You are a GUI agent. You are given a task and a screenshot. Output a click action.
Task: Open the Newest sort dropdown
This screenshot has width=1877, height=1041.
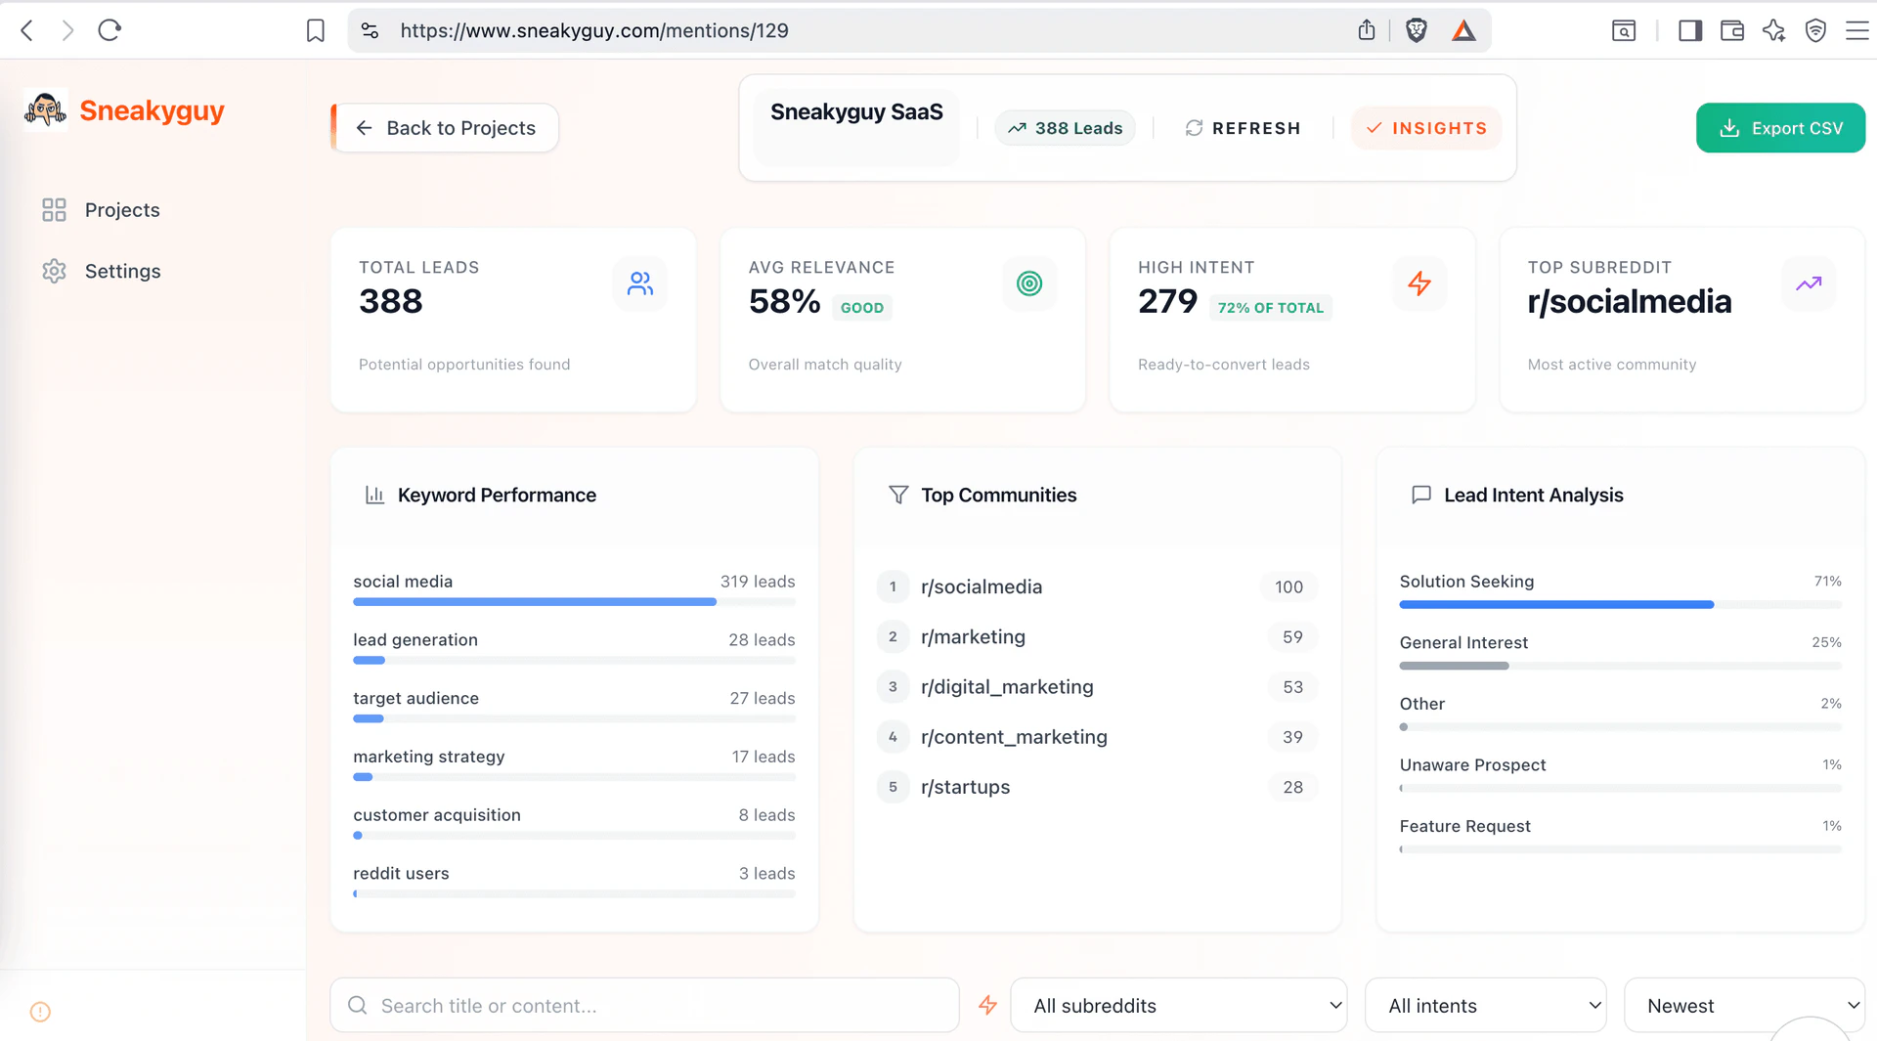click(1745, 1005)
